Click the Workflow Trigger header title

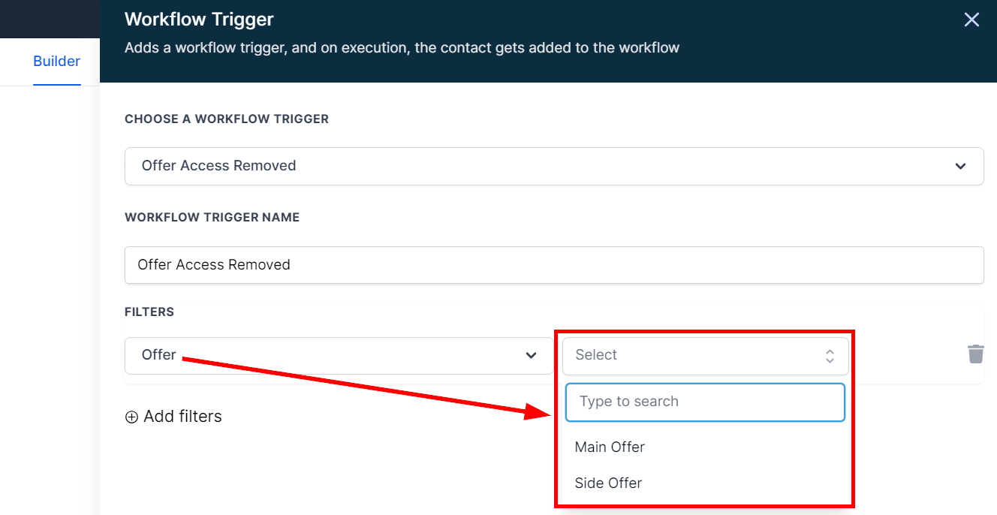199,19
